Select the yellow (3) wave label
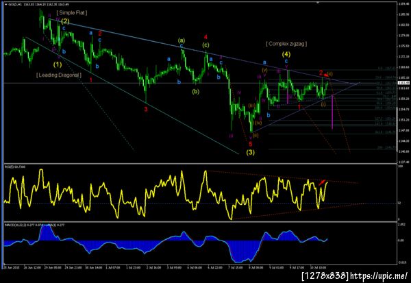The height and width of the screenshot is (283, 411). [x=250, y=152]
